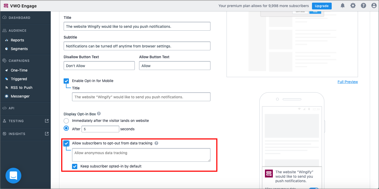Click the mobile preview notification message text
Viewport: 379px width, 189px height.
point(294,176)
